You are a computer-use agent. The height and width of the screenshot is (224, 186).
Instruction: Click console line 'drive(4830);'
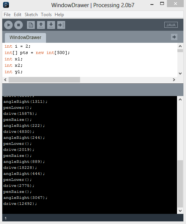(x=19, y=132)
